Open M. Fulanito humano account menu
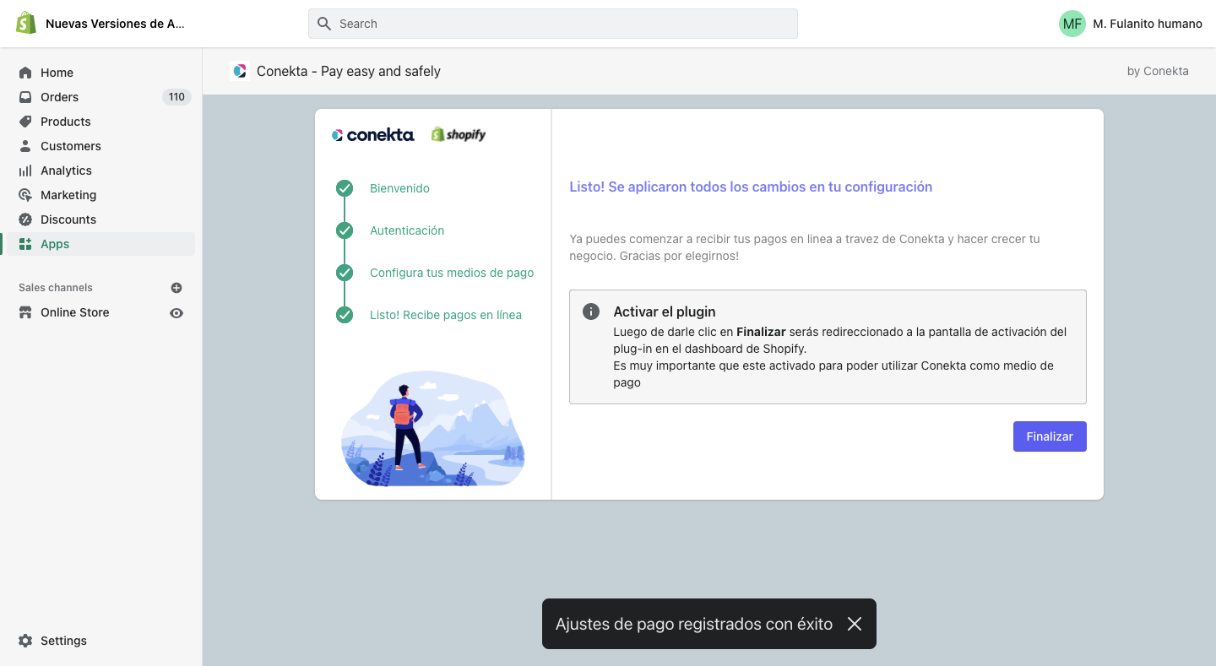The height and width of the screenshot is (666, 1216). [1131, 24]
